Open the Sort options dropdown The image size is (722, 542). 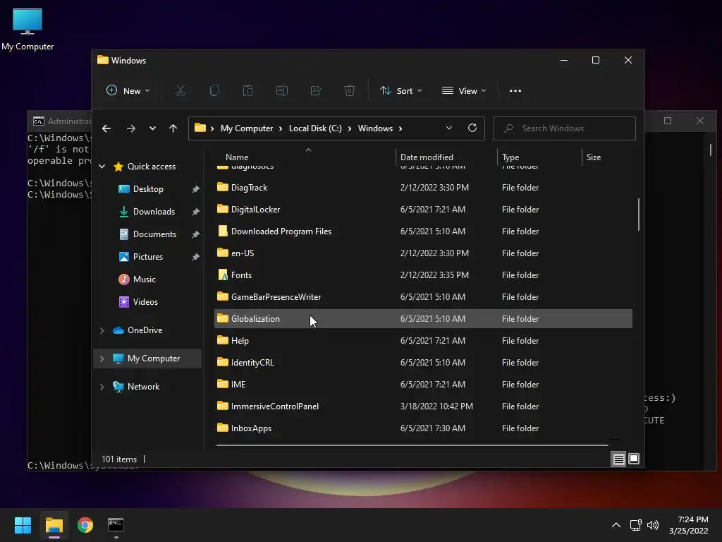400,91
